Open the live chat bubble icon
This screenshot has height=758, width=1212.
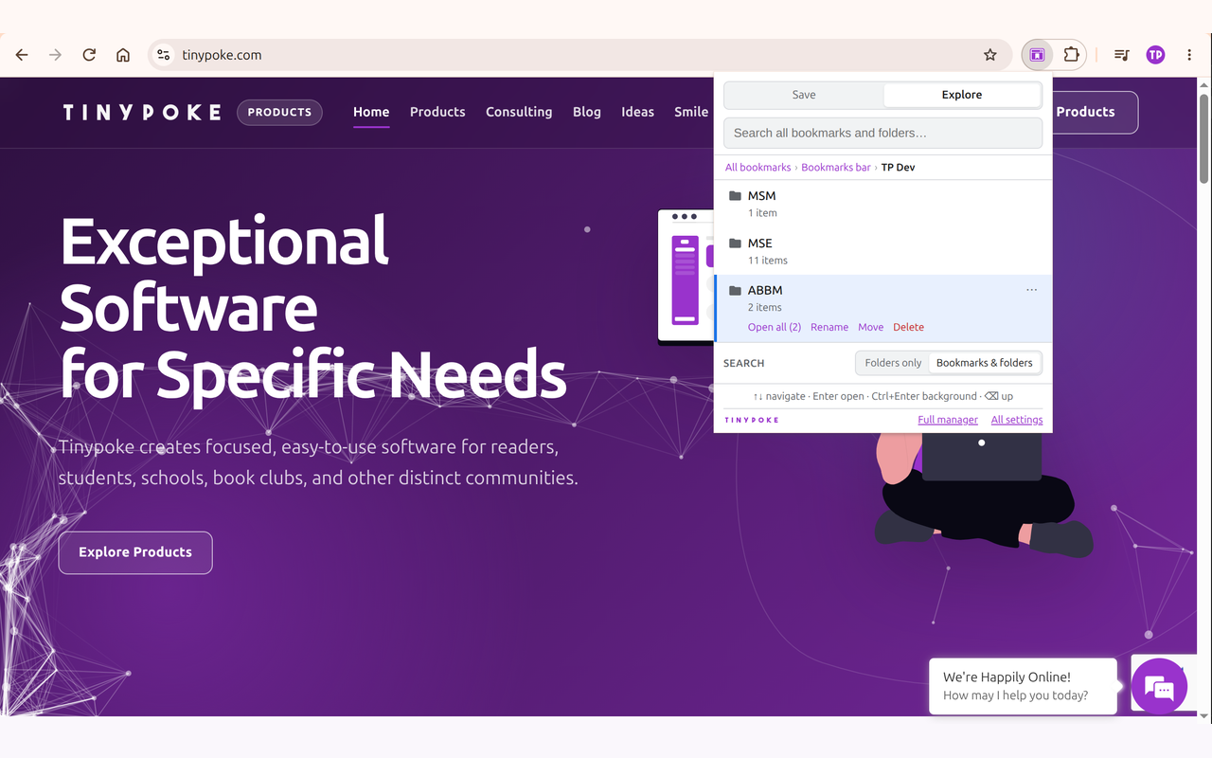click(1159, 686)
